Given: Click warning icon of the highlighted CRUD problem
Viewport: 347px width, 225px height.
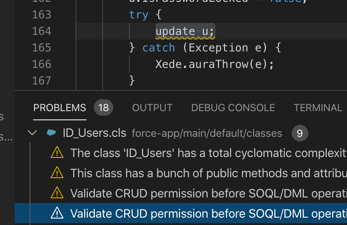Looking at the screenshot, I should click(57, 213).
